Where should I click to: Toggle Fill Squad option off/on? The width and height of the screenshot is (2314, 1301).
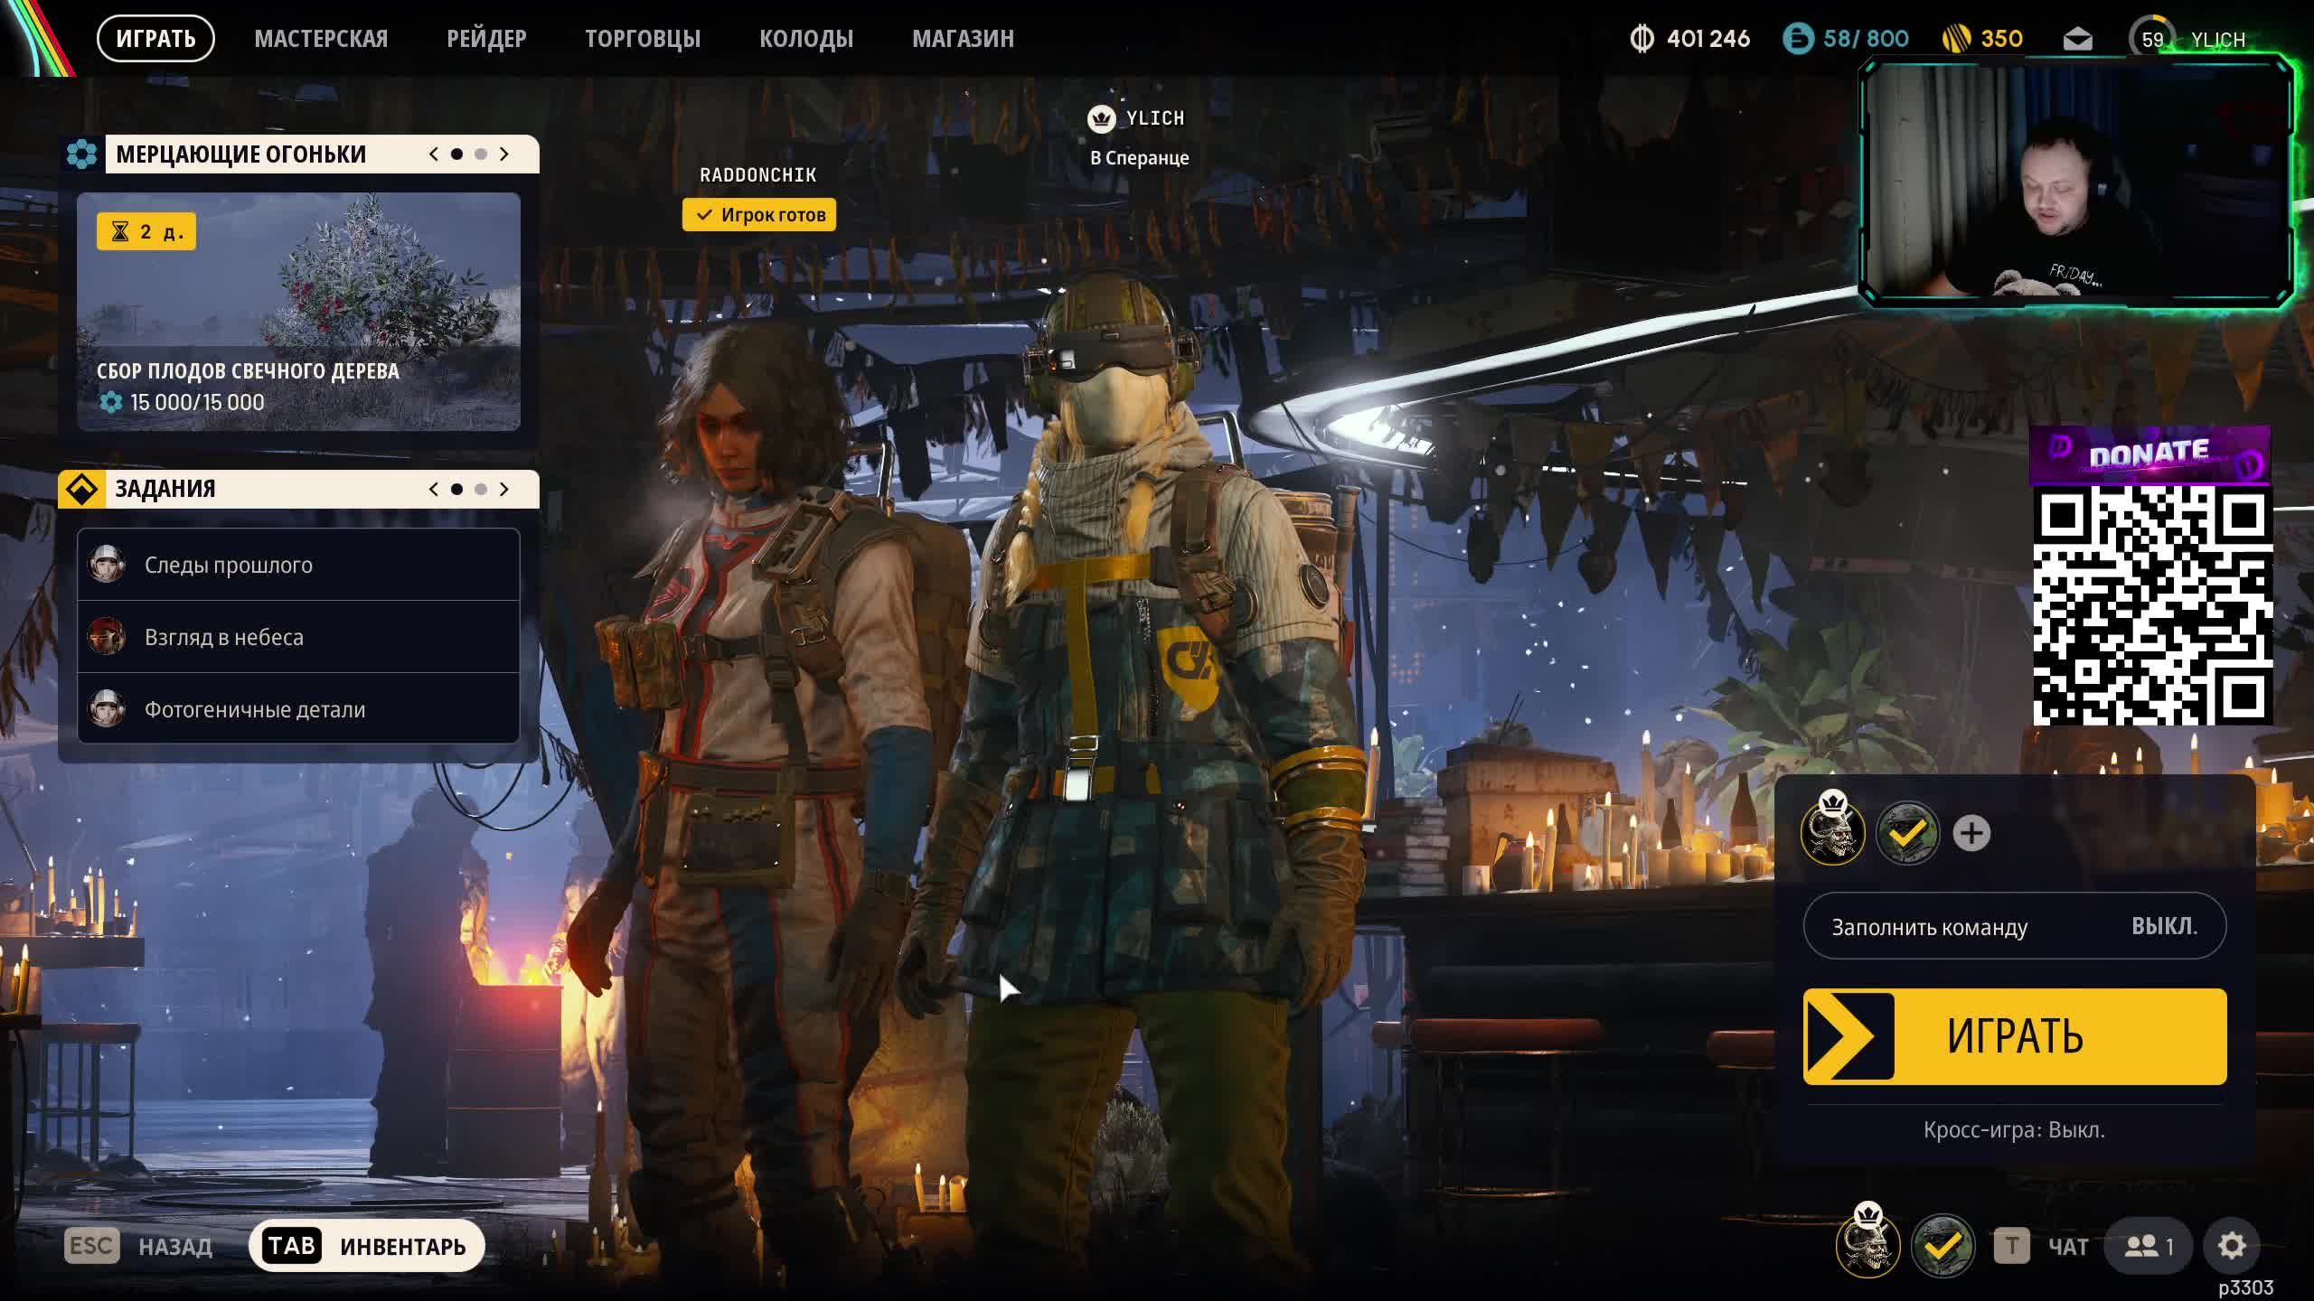(2014, 926)
